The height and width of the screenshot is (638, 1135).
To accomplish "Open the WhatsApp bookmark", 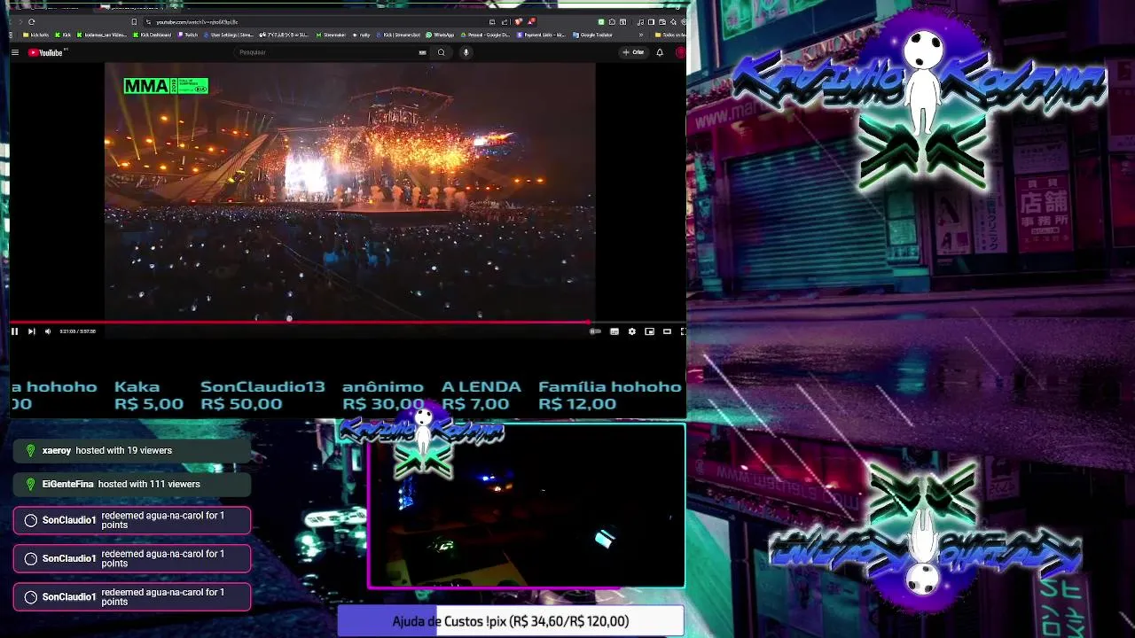I will coord(440,35).
